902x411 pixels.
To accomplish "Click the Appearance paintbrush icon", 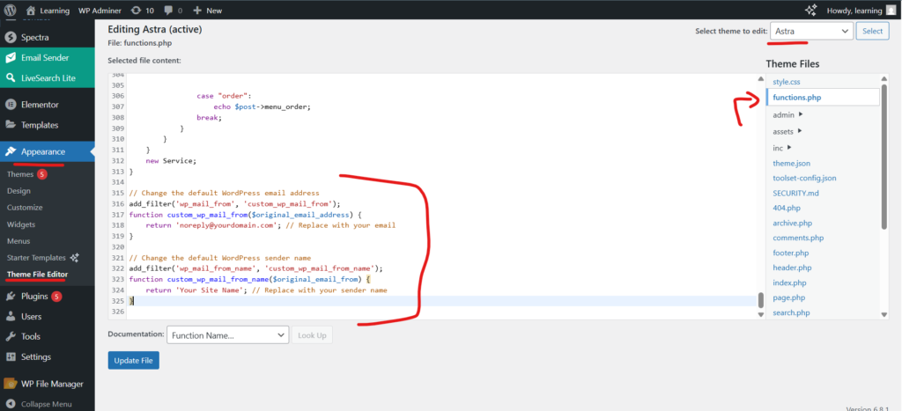I will (x=11, y=151).
